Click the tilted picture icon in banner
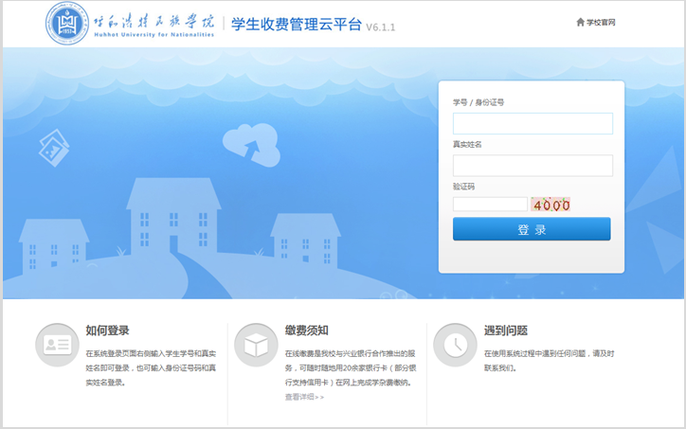The width and height of the screenshot is (686, 429). click(x=53, y=147)
